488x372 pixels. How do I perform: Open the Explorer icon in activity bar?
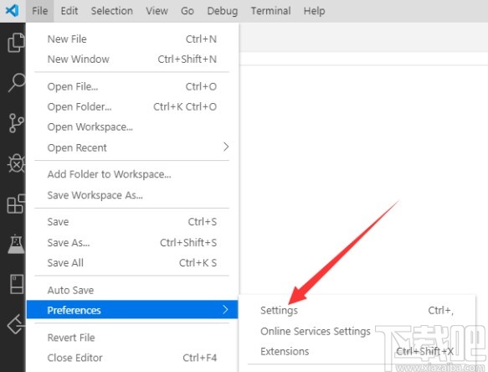[x=16, y=43]
